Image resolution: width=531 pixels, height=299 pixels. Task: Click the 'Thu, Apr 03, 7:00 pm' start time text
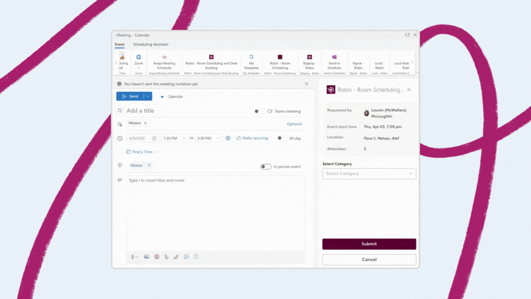[x=383, y=127]
